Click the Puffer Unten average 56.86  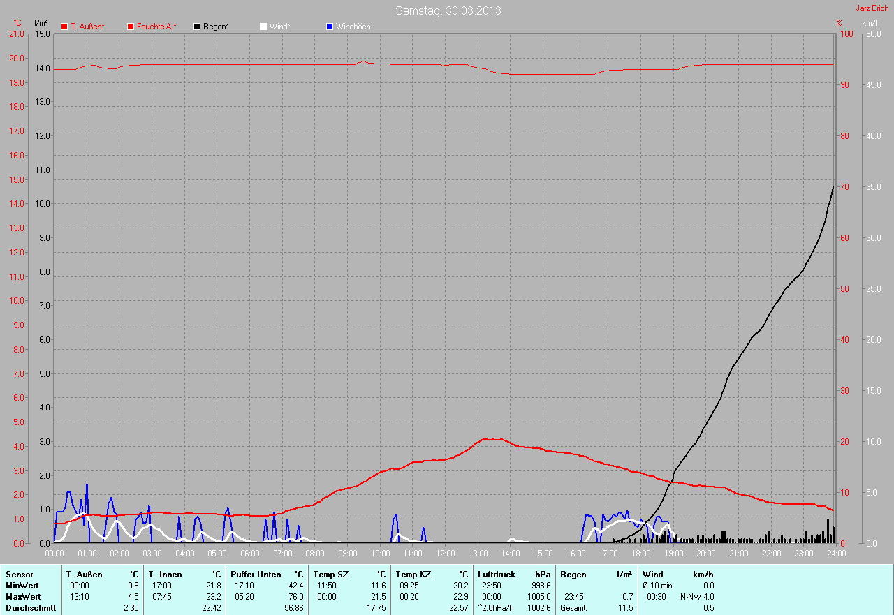[x=294, y=608]
